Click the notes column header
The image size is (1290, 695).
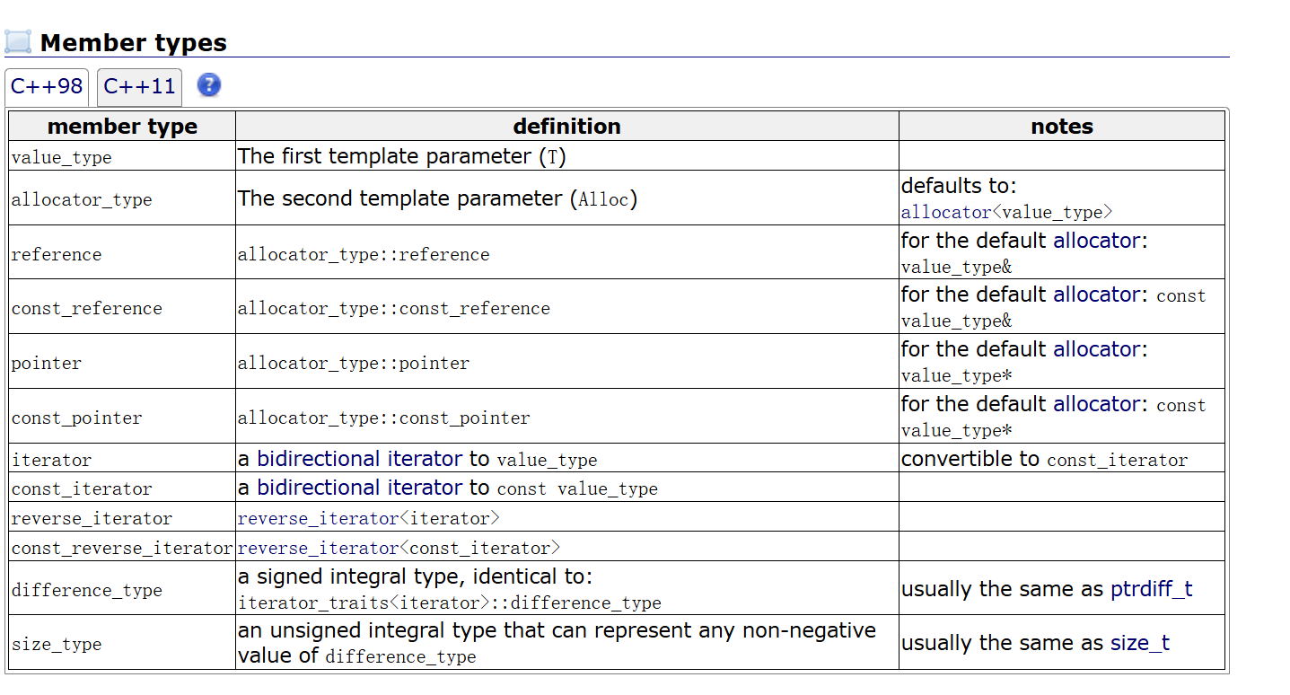click(1062, 127)
